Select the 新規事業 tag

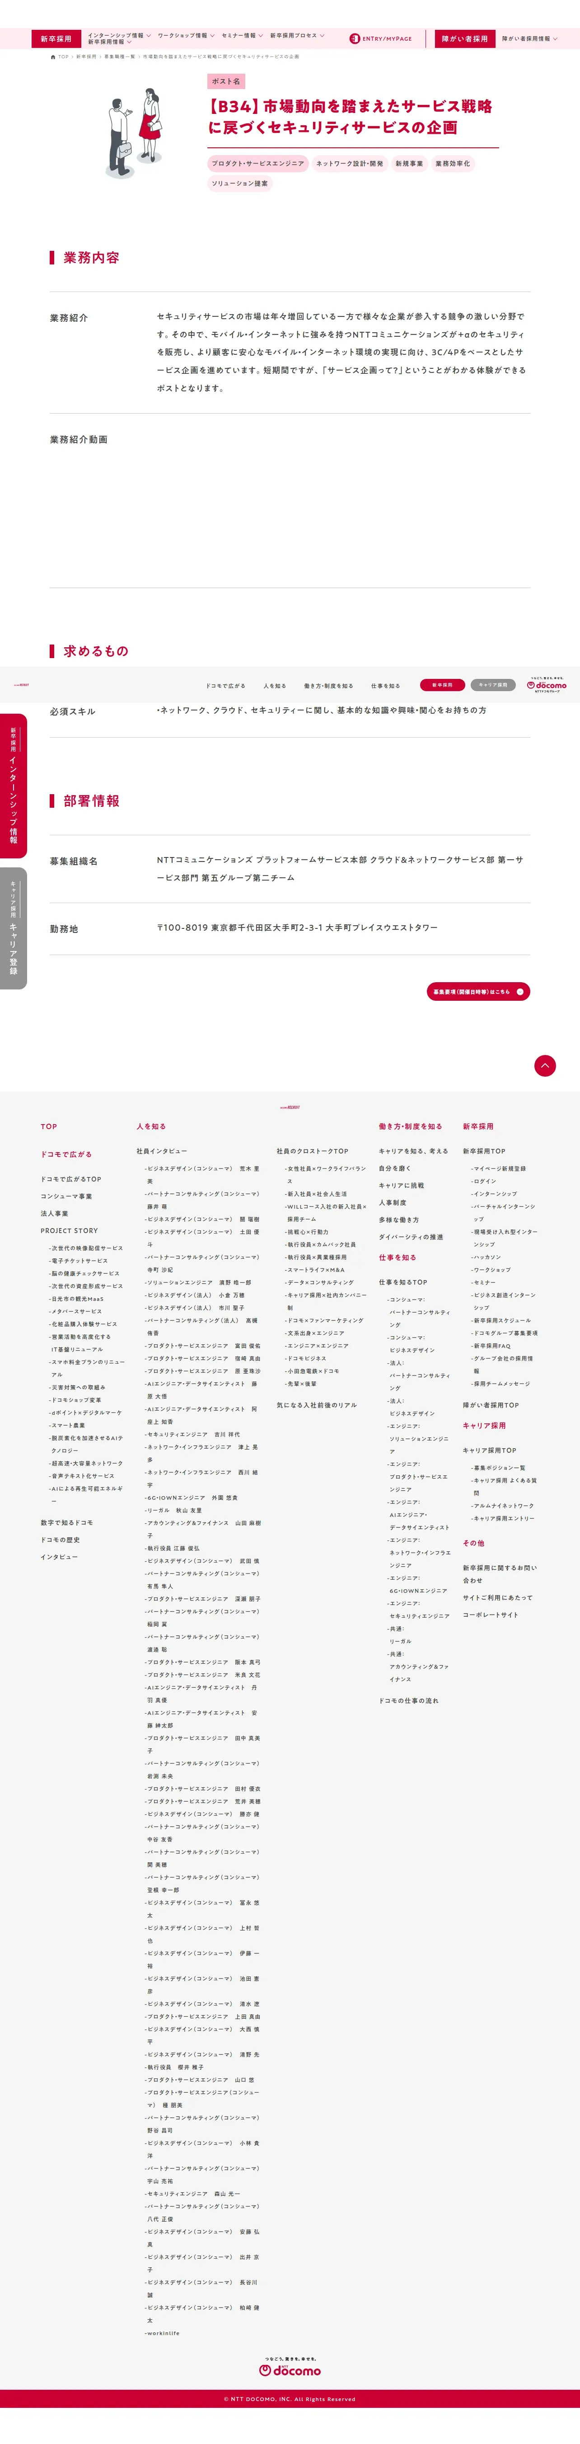point(409,163)
